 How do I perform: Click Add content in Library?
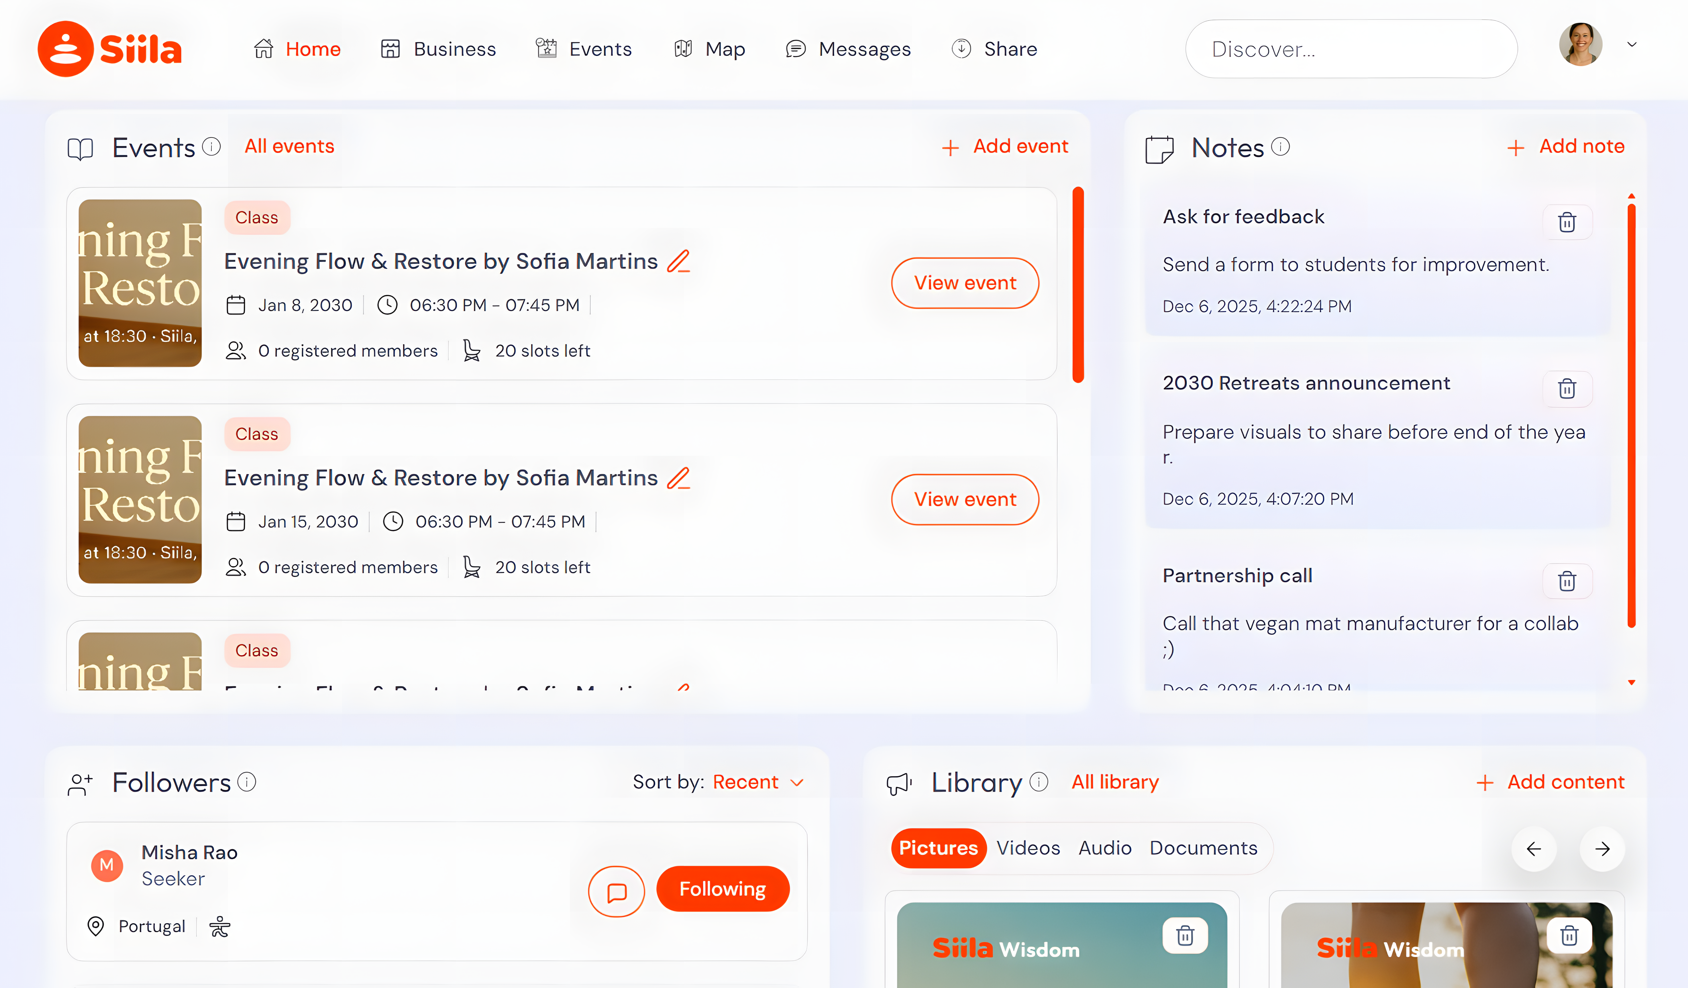pyautogui.click(x=1551, y=782)
